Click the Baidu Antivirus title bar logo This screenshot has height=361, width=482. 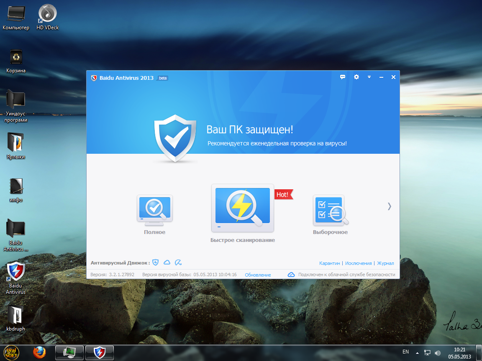[94, 78]
